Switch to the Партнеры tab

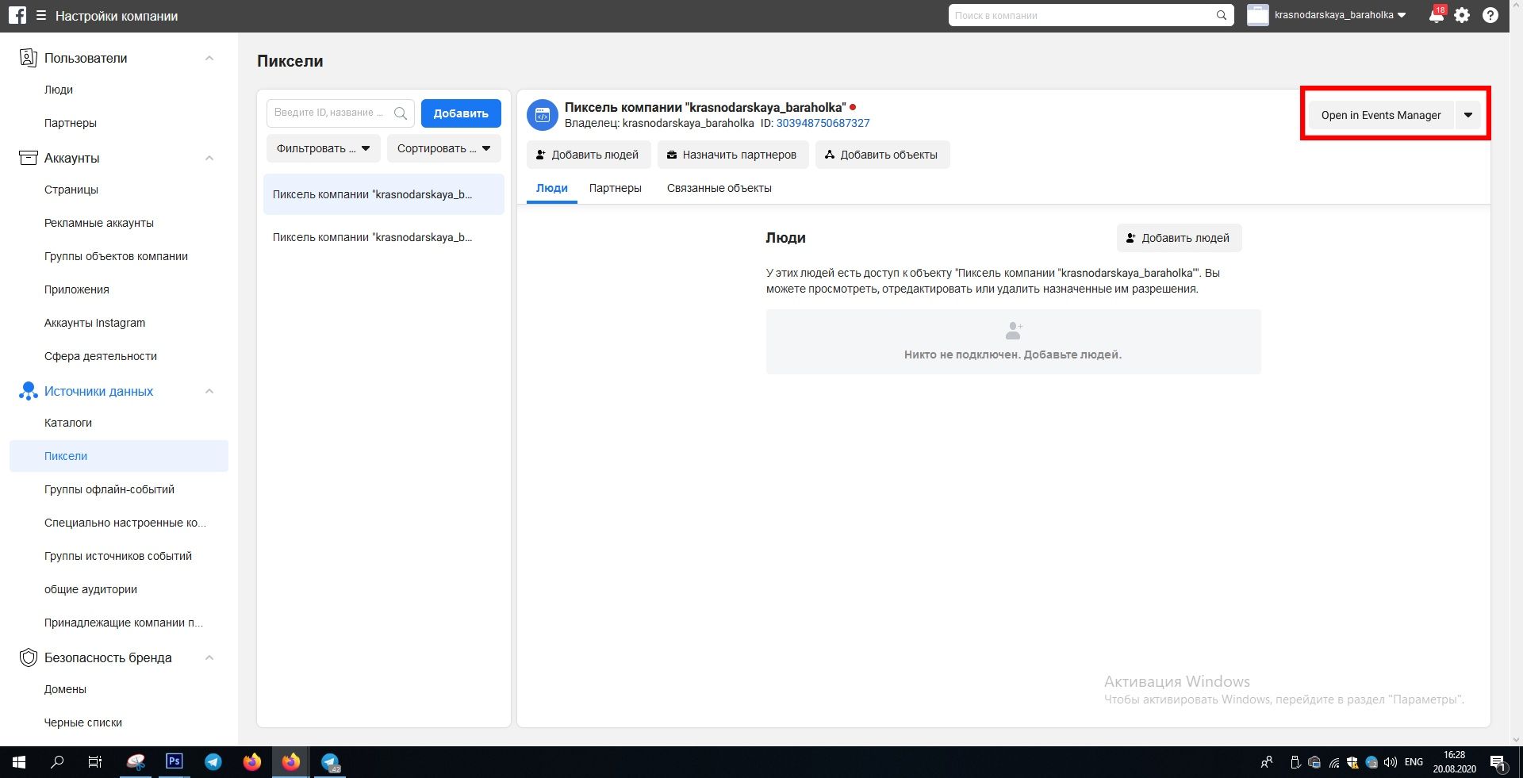coord(616,188)
